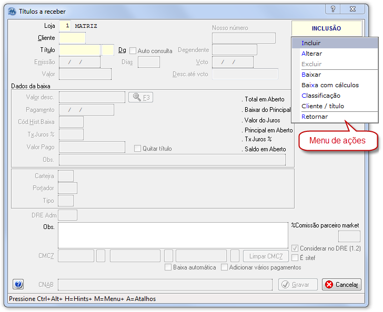
Task: Click the first CMC7 field
Action: [x=76, y=256]
